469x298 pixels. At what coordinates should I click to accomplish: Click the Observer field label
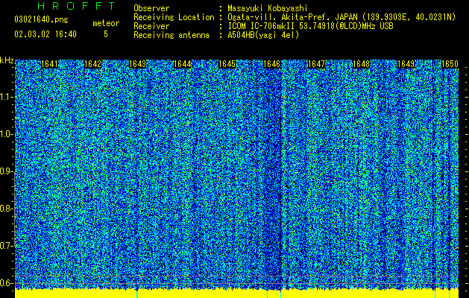coord(151,8)
